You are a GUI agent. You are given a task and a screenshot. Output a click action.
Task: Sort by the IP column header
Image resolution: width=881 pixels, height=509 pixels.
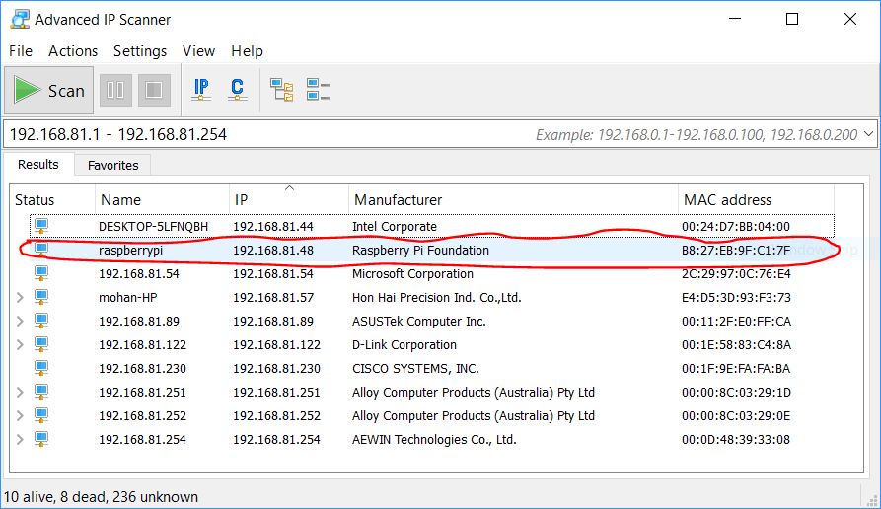click(x=289, y=200)
